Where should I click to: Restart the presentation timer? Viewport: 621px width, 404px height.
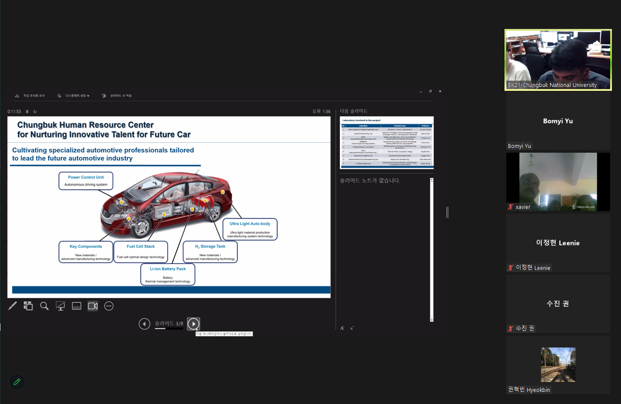click(x=35, y=112)
